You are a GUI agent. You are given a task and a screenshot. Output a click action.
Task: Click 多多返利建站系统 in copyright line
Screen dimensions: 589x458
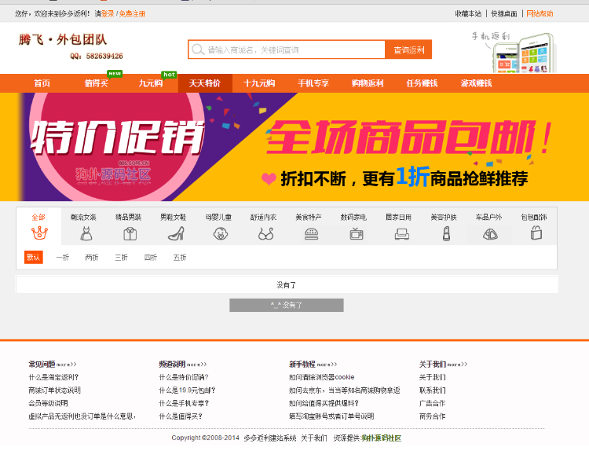(x=269, y=438)
